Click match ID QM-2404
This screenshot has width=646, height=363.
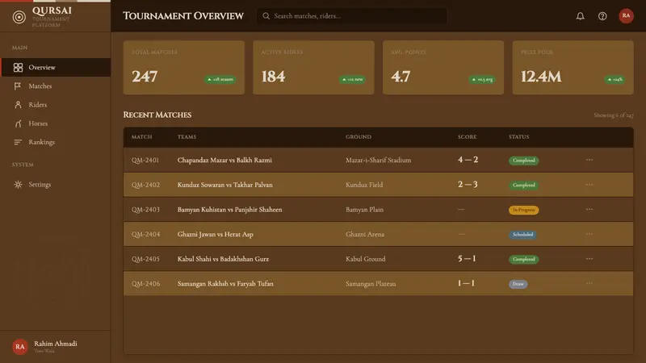(x=145, y=234)
